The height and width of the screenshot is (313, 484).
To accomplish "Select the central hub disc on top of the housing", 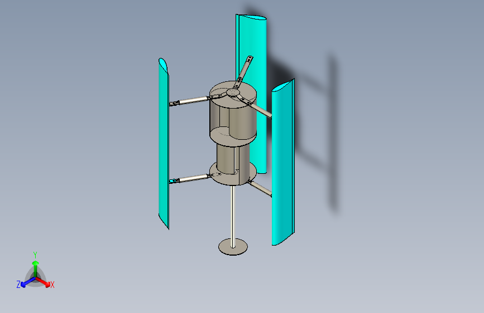I will point(233,92).
